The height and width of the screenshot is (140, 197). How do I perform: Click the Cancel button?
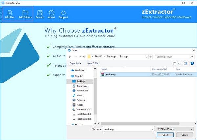185,135
